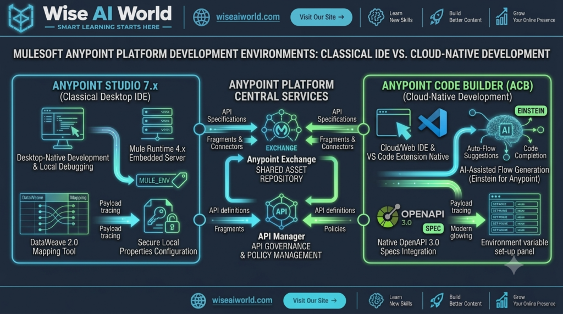This screenshot has width=563, height=314.
Task: Click the Cloud/Web IDE browser window icon
Action: tap(394, 124)
